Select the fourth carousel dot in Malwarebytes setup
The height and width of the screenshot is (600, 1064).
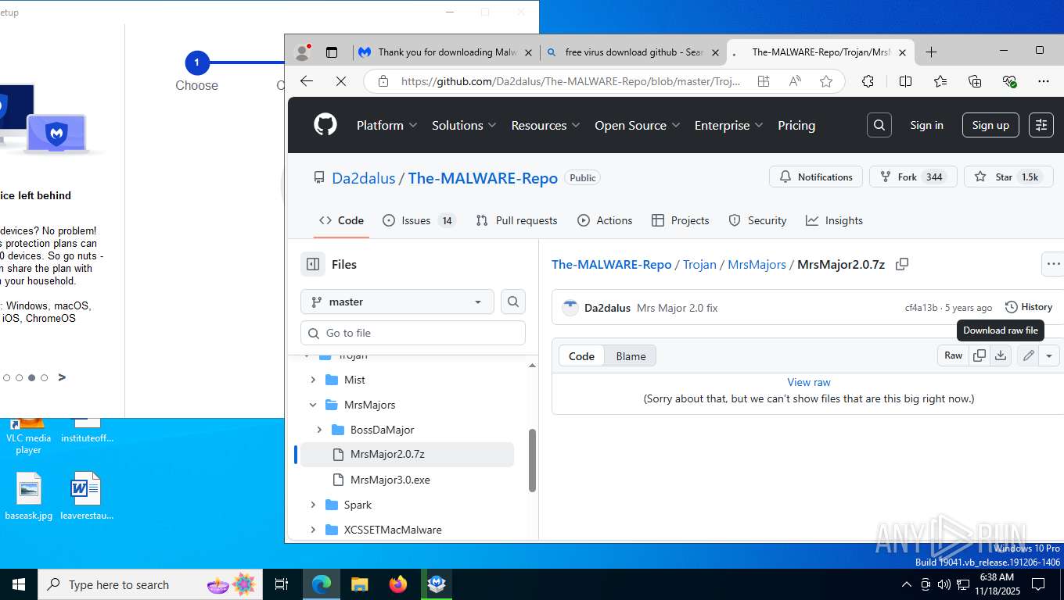click(x=45, y=377)
